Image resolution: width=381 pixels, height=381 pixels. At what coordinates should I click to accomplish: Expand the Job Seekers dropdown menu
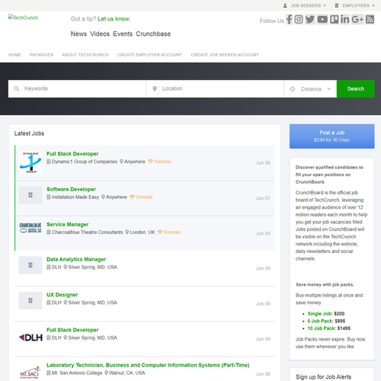click(308, 5)
